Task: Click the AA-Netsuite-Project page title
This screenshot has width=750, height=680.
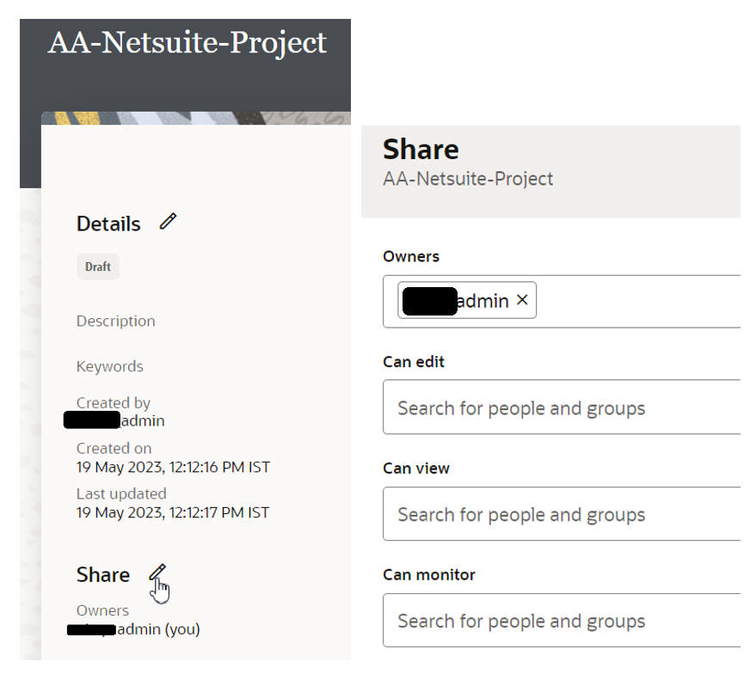Action: (x=187, y=42)
